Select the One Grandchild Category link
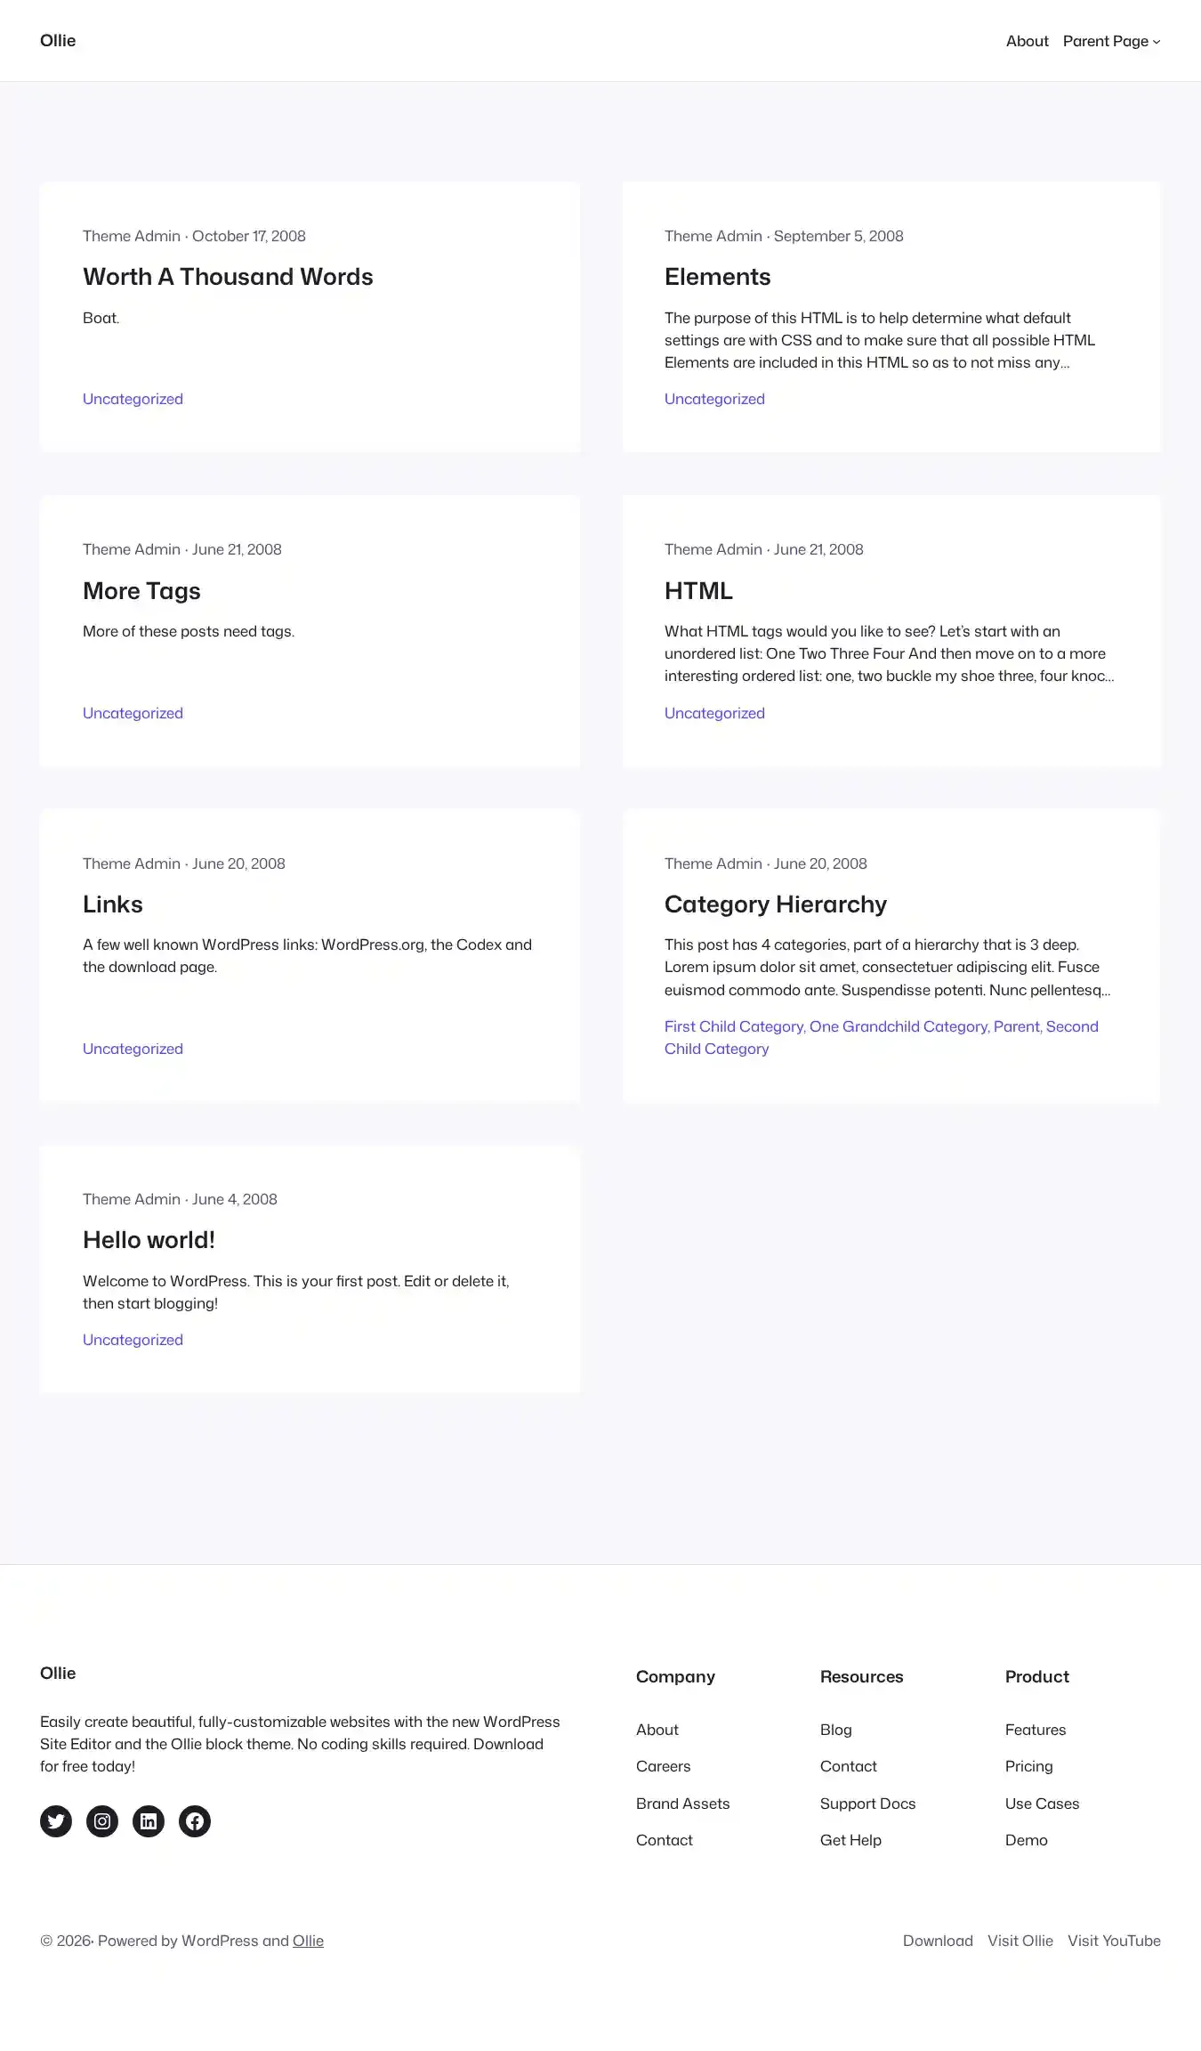This screenshot has width=1201, height=2051. [899, 1026]
